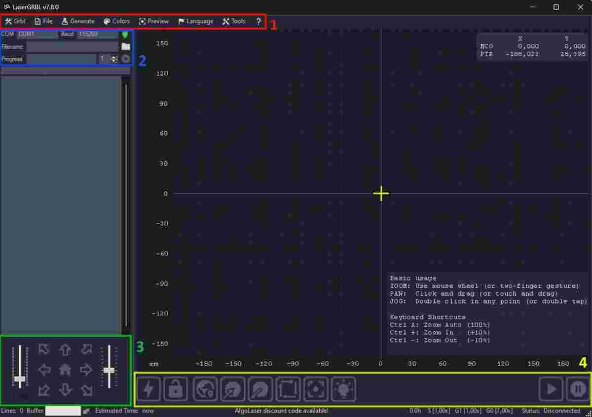Click the Set Zero position icon
Viewport: 592px width, 417px height.
232,389
